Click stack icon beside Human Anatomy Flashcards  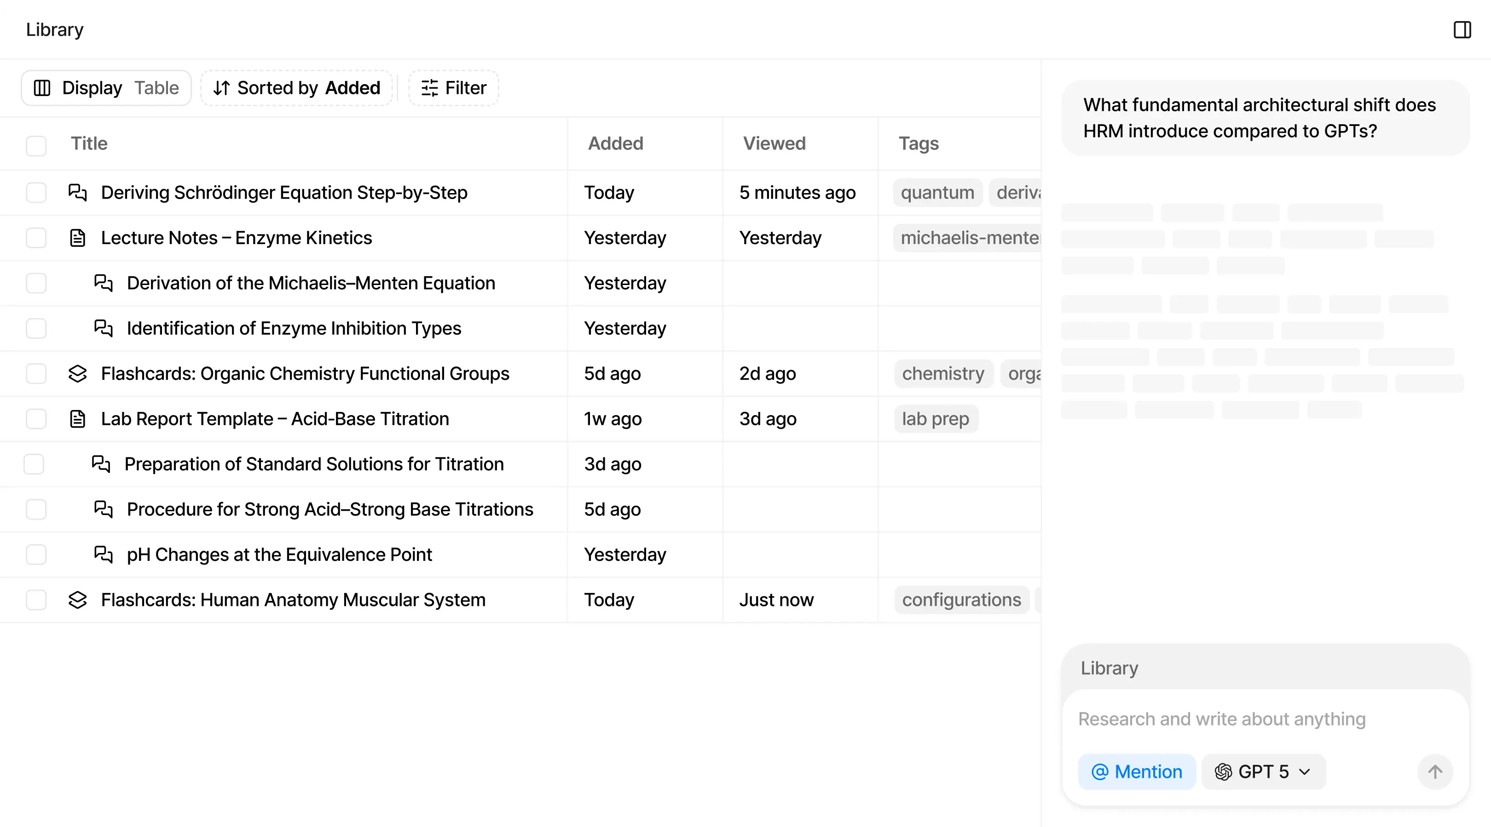[78, 600]
